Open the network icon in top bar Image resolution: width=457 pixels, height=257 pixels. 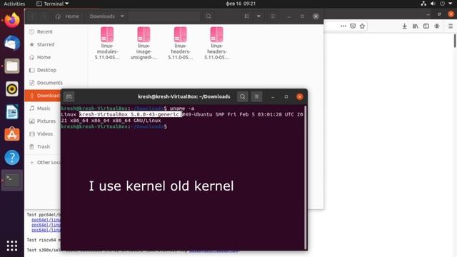pos(423,4)
